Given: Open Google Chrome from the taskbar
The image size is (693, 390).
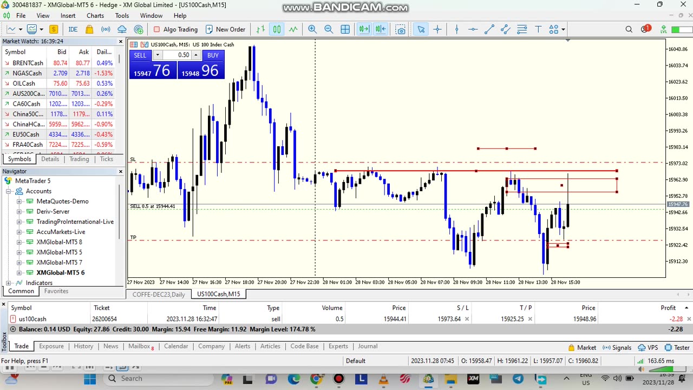Looking at the screenshot, I should [x=316, y=379].
